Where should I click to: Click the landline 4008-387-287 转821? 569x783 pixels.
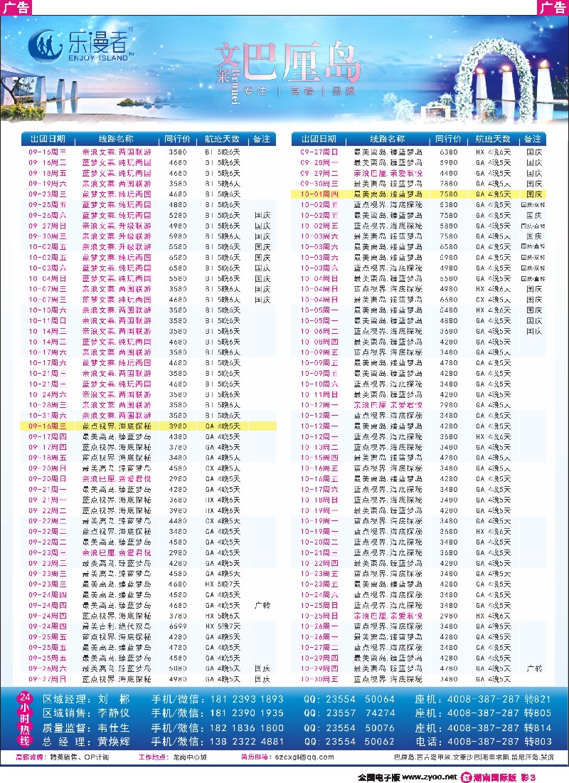click(499, 699)
